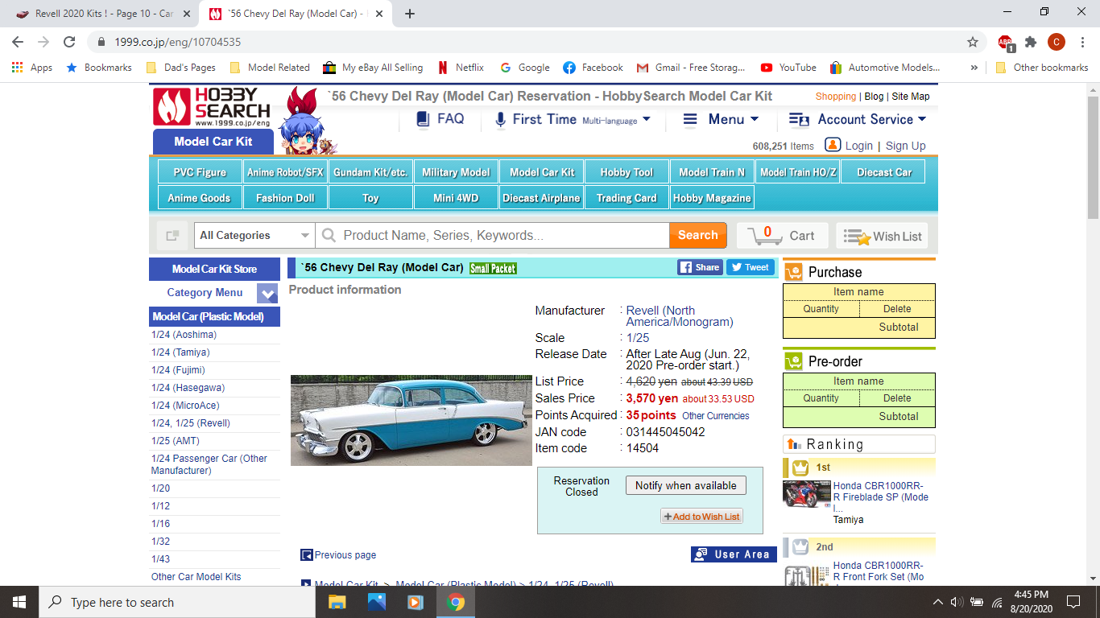Expand the Category Menu arrow
Image resolution: width=1100 pixels, height=618 pixels.
(x=267, y=294)
